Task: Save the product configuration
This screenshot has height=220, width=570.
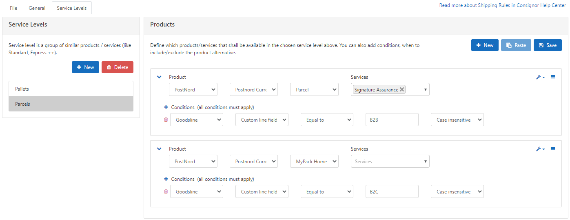Action: [x=547, y=45]
